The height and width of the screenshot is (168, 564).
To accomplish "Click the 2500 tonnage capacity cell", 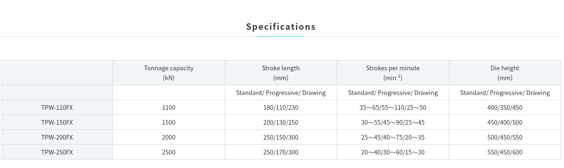I will (169, 152).
